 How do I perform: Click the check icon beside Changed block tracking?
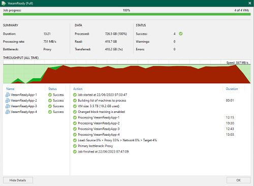coord(75,112)
